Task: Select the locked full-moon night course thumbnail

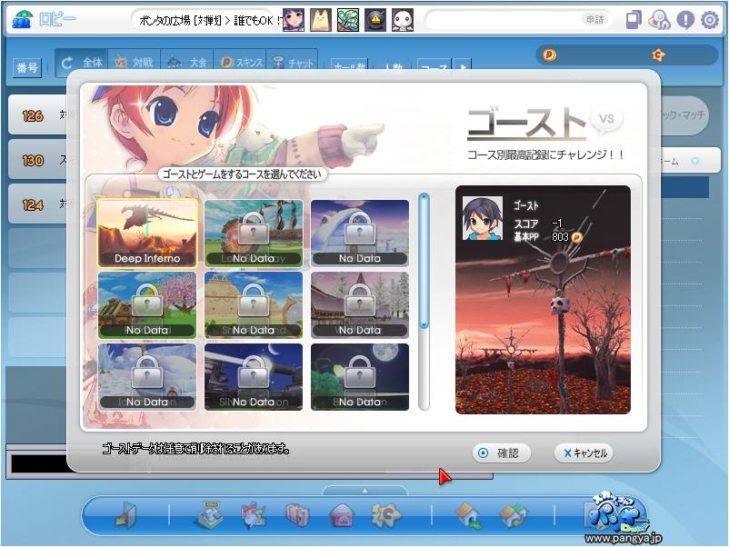Action: tap(360, 377)
